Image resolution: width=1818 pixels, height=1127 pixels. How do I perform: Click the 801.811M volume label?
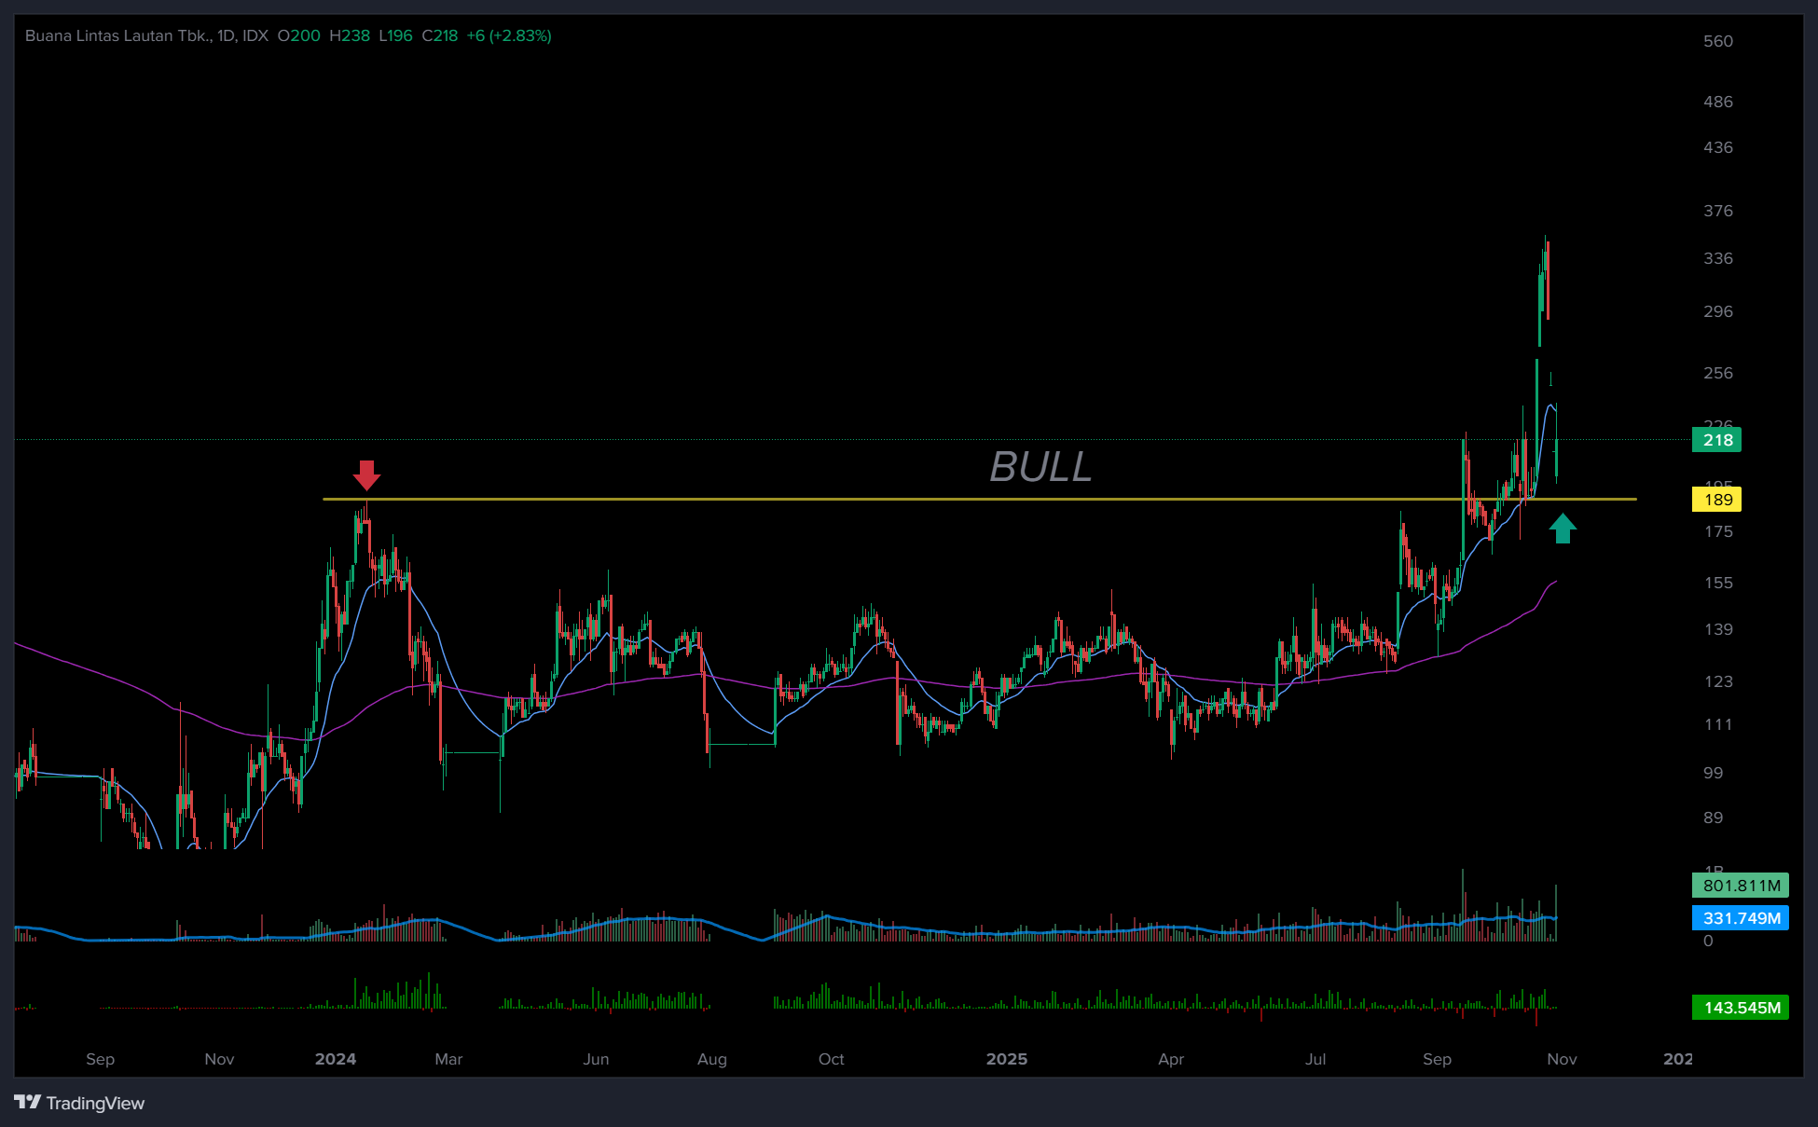point(1740,886)
